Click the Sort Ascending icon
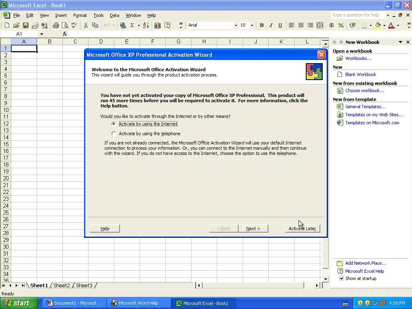Image resolution: width=412 pixels, height=309 pixels. pos(146,25)
